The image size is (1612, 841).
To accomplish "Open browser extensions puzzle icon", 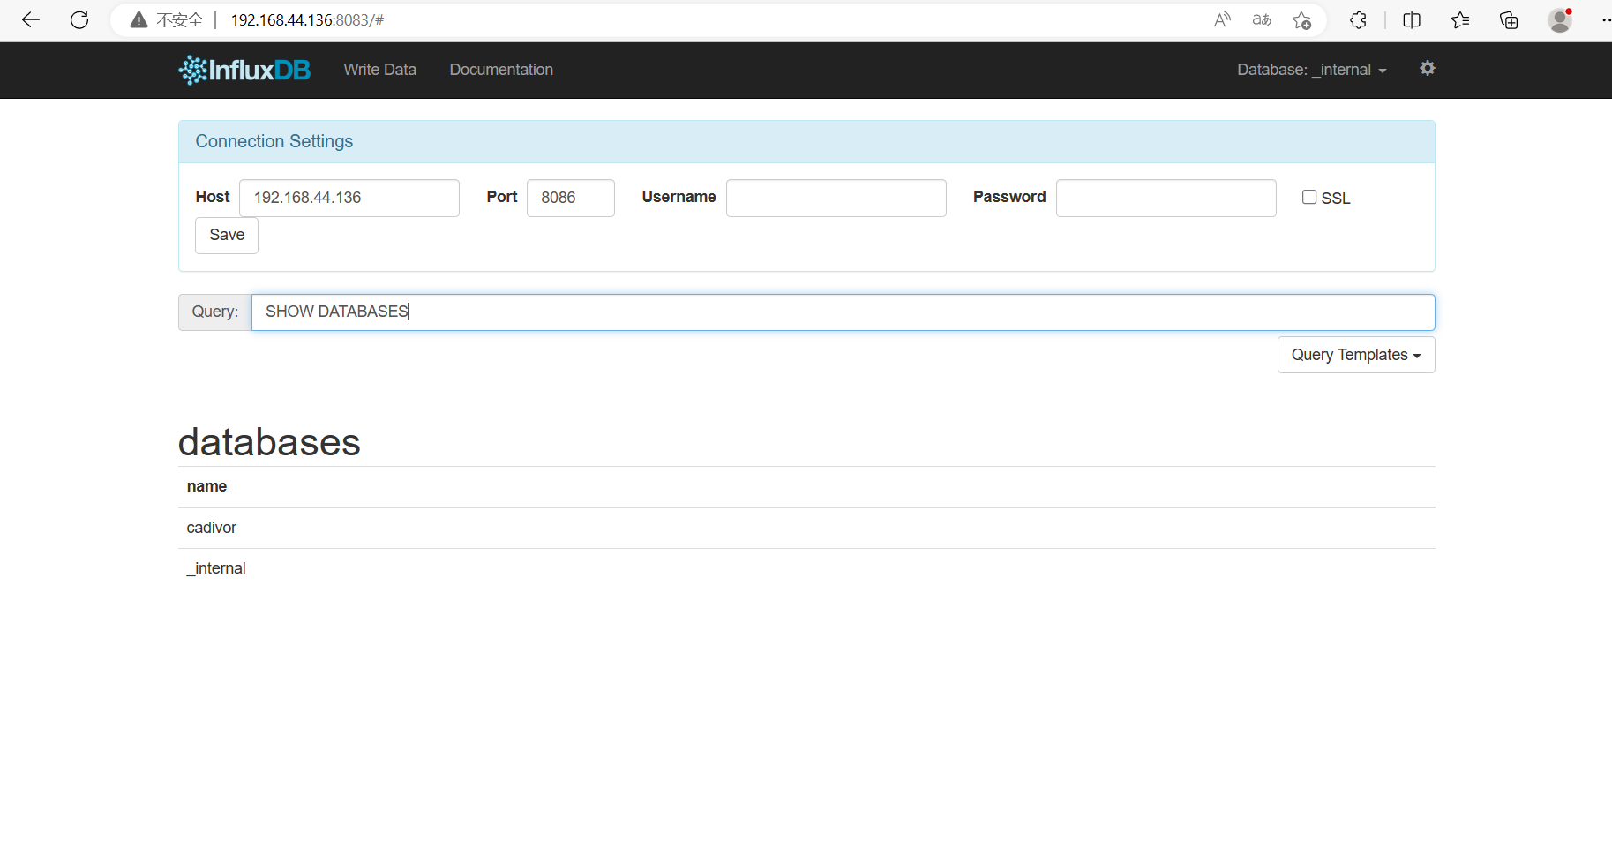I will pyautogui.click(x=1358, y=20).
